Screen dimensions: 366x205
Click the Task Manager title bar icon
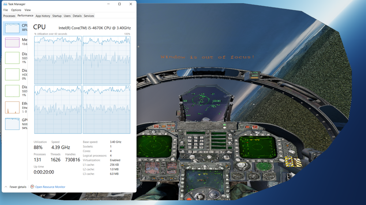5,4
